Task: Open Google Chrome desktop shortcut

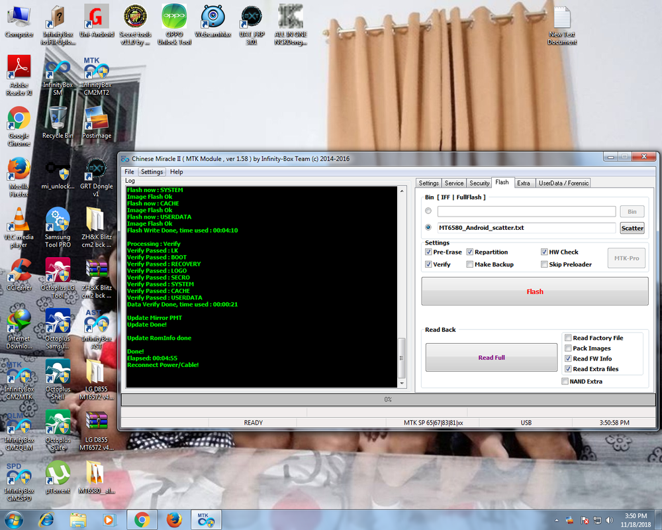Action: pos(19,126)
